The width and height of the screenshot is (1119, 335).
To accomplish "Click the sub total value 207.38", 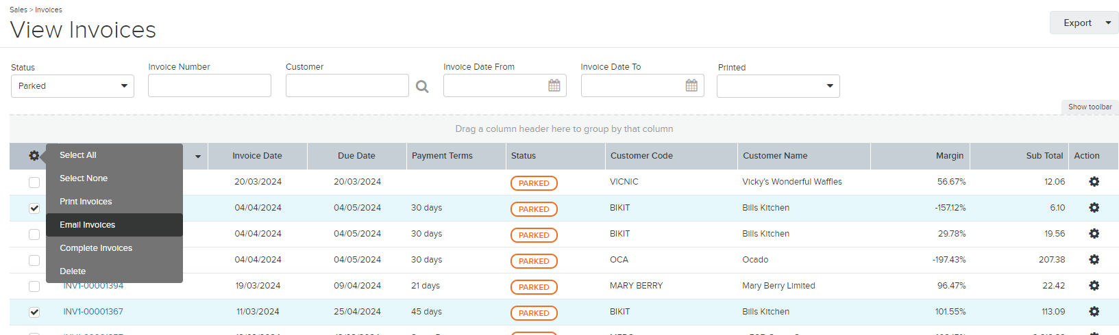I will point(1052,260).
